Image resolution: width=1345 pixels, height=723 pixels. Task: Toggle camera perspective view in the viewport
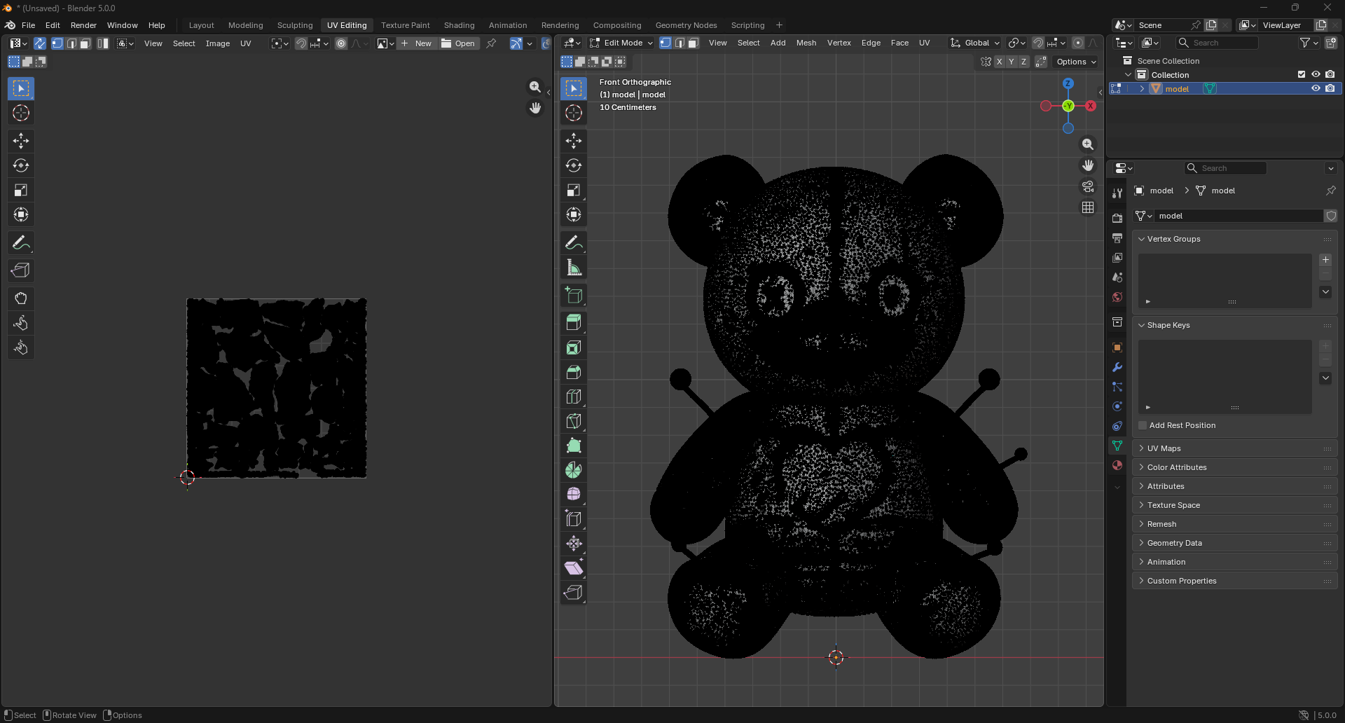tap(1087, 186)
